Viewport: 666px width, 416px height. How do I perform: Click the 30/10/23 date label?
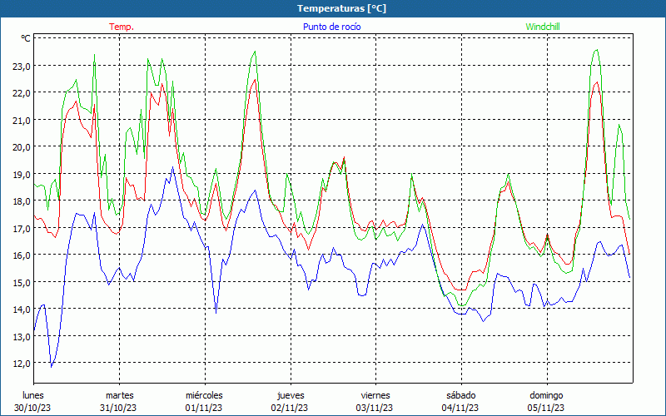point(32,408)
